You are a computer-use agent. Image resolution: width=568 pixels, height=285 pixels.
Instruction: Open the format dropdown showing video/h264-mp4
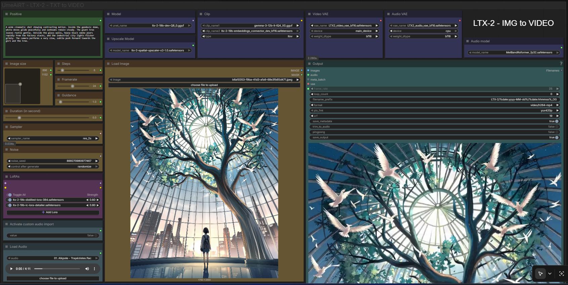click(x=434, y=105)
